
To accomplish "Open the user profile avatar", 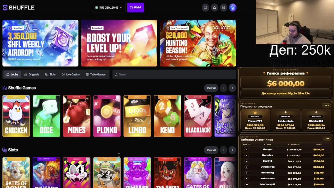I will click(x=233, y=8).
